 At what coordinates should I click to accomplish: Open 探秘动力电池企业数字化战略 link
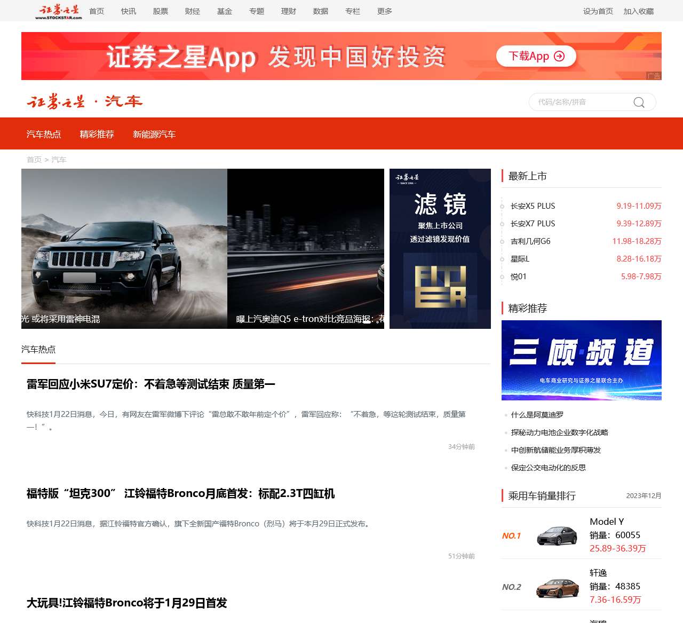pyautogui.click(x=560, y=432)
